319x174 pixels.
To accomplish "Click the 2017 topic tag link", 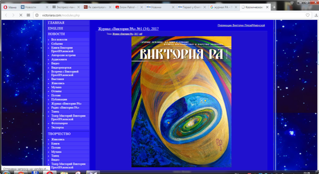I will click(x=136, y=34).
